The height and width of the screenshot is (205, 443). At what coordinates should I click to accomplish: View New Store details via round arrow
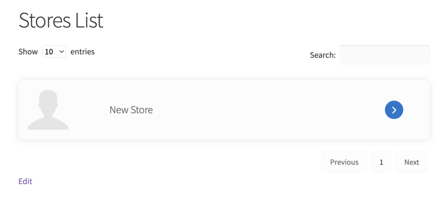click(394, 110)
